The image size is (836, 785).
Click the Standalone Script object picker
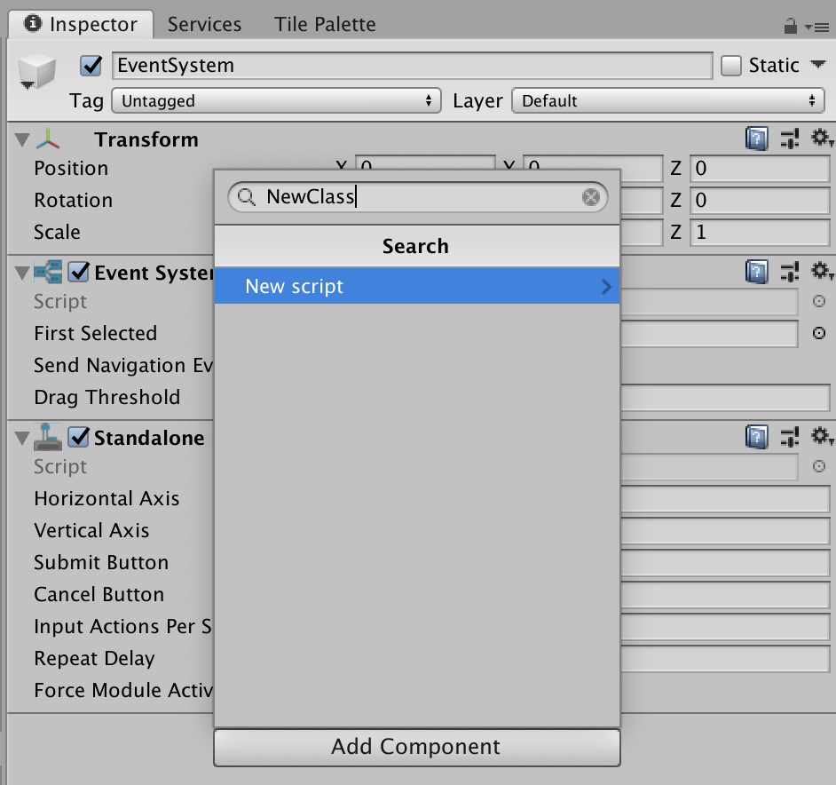819,466
